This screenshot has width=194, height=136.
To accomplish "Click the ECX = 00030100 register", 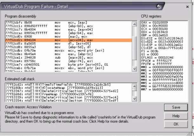I will click(155, 29).
